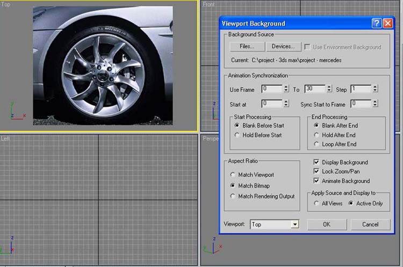Confirm settings with the OK button

point(326,224)
